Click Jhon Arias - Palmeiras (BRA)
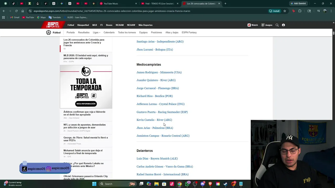Screen dimensions: 335x188 pos(155,128)
